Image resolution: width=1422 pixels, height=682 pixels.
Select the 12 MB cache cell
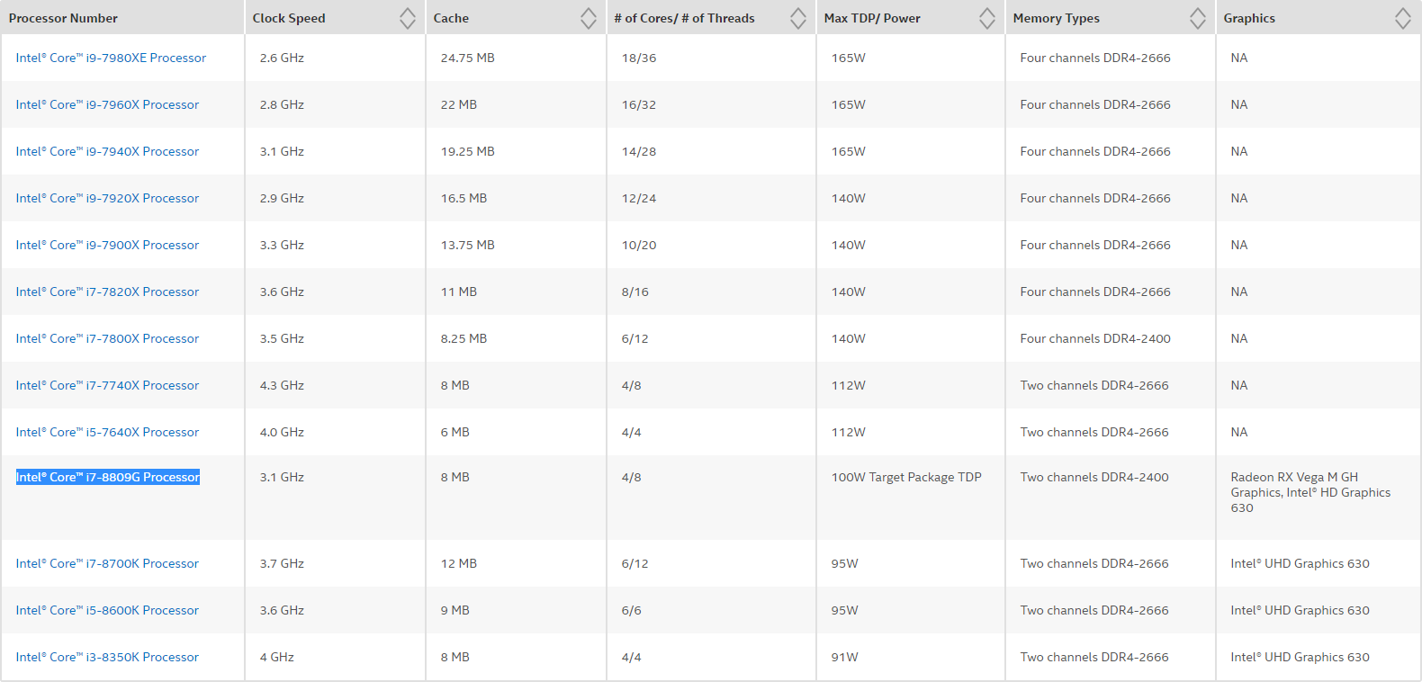tap(517, 563)
